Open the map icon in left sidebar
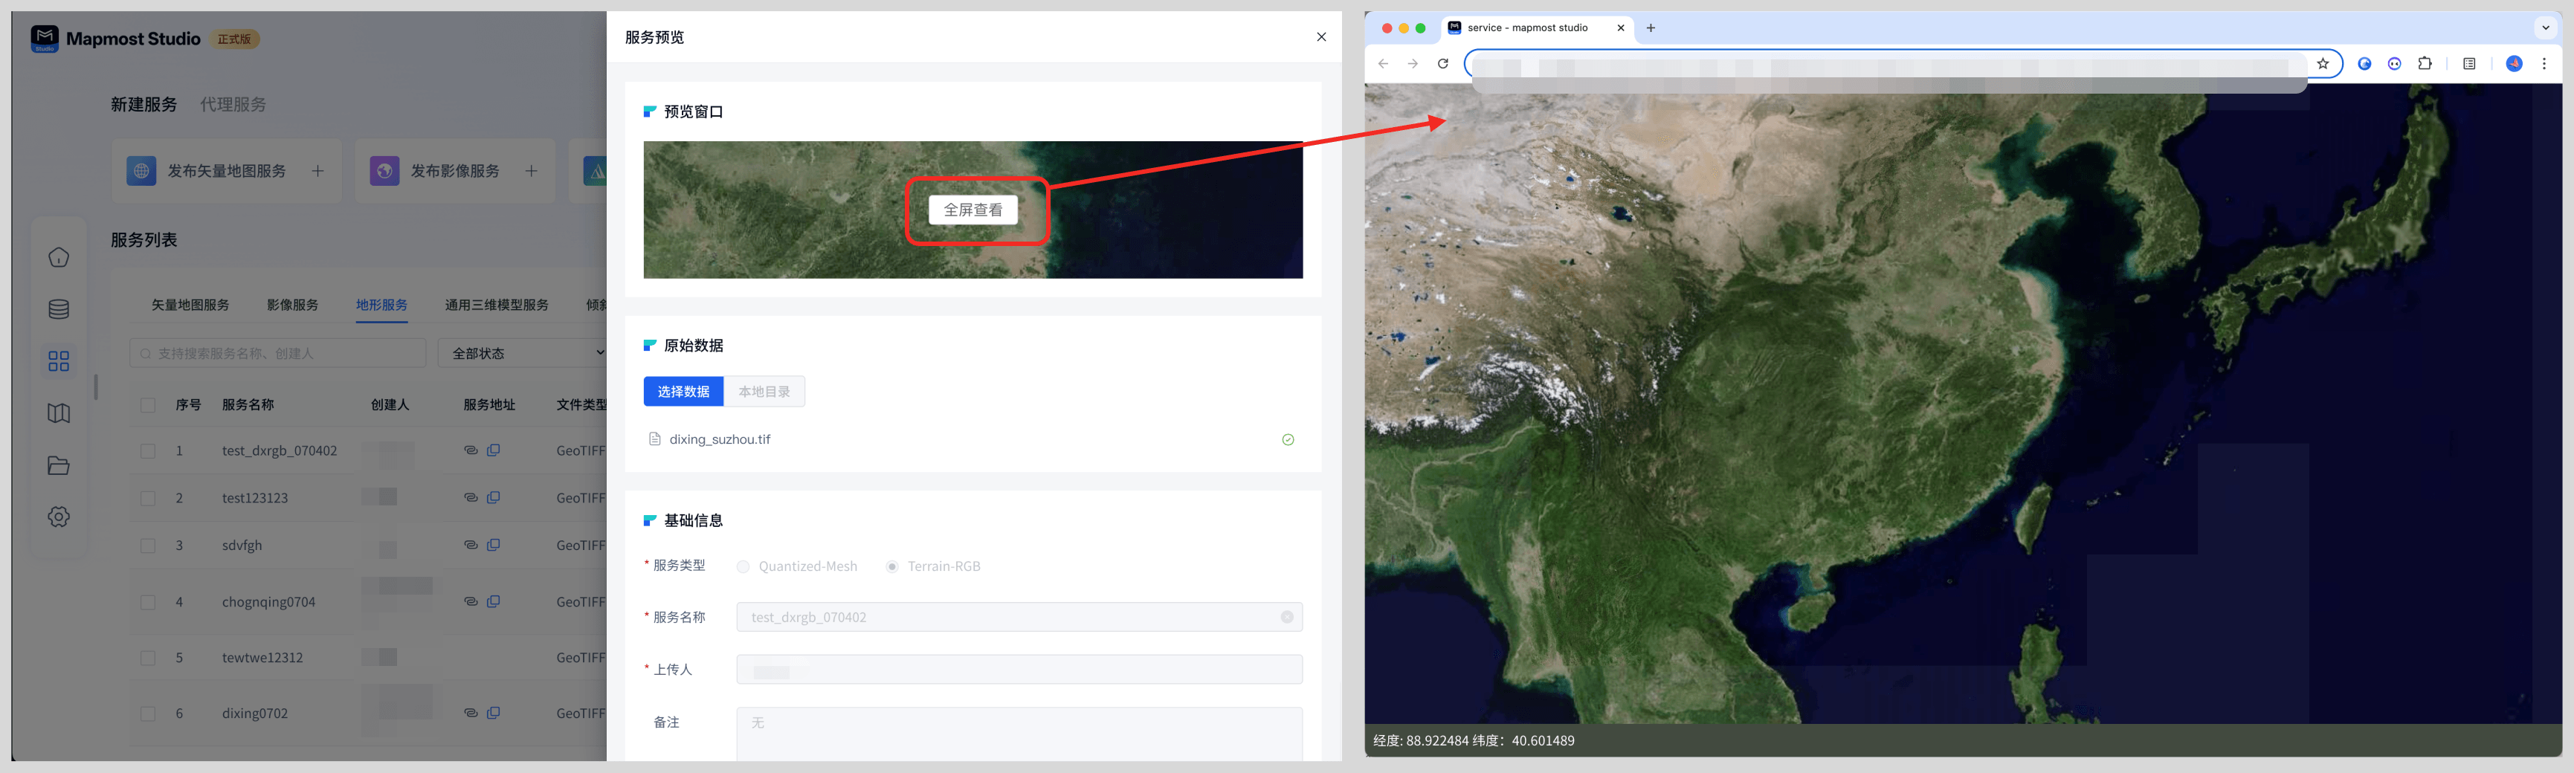2574x773 pixels. coord(59,413)
